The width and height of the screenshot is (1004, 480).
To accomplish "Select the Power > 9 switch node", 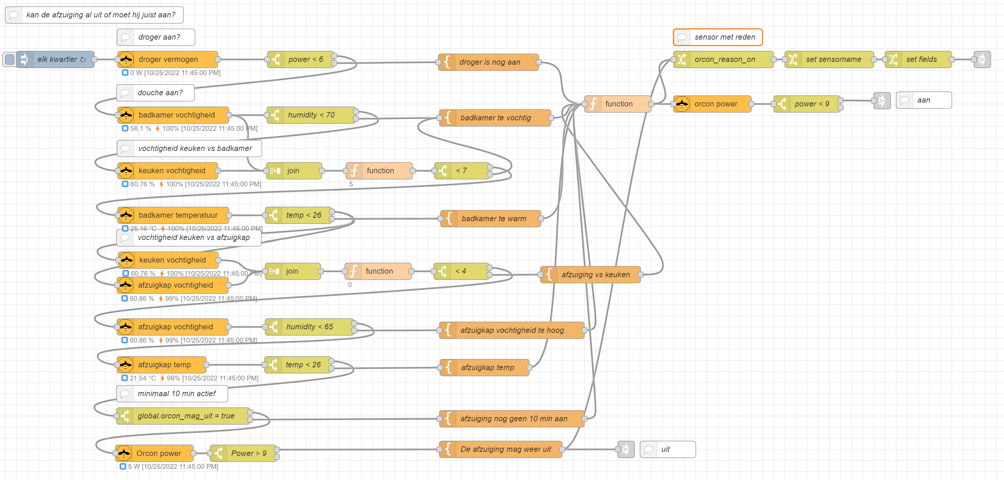I will pos(244,454).
